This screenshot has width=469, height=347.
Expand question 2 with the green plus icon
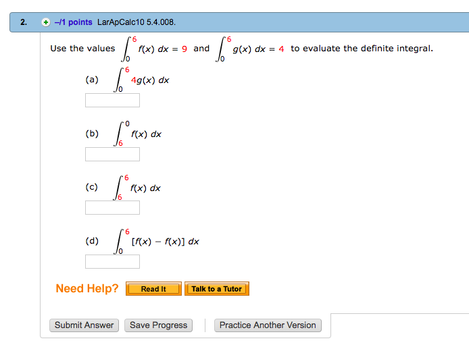46,22
